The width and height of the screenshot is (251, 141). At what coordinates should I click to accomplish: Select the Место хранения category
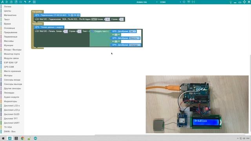tap(12, 71)
